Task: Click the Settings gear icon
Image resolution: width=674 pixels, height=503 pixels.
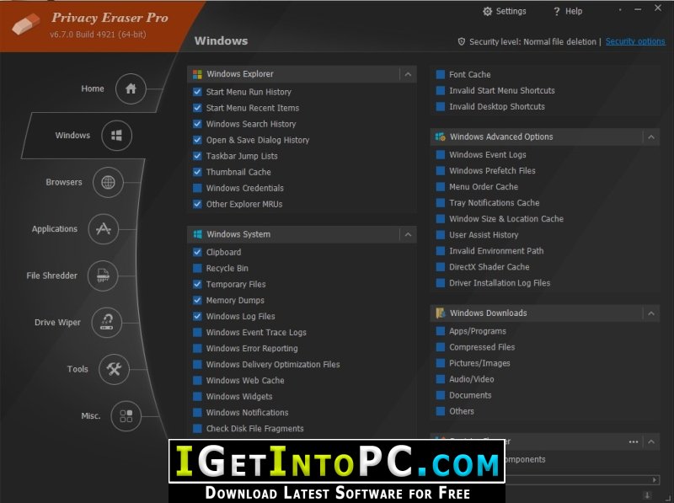Action: [487, 12]
